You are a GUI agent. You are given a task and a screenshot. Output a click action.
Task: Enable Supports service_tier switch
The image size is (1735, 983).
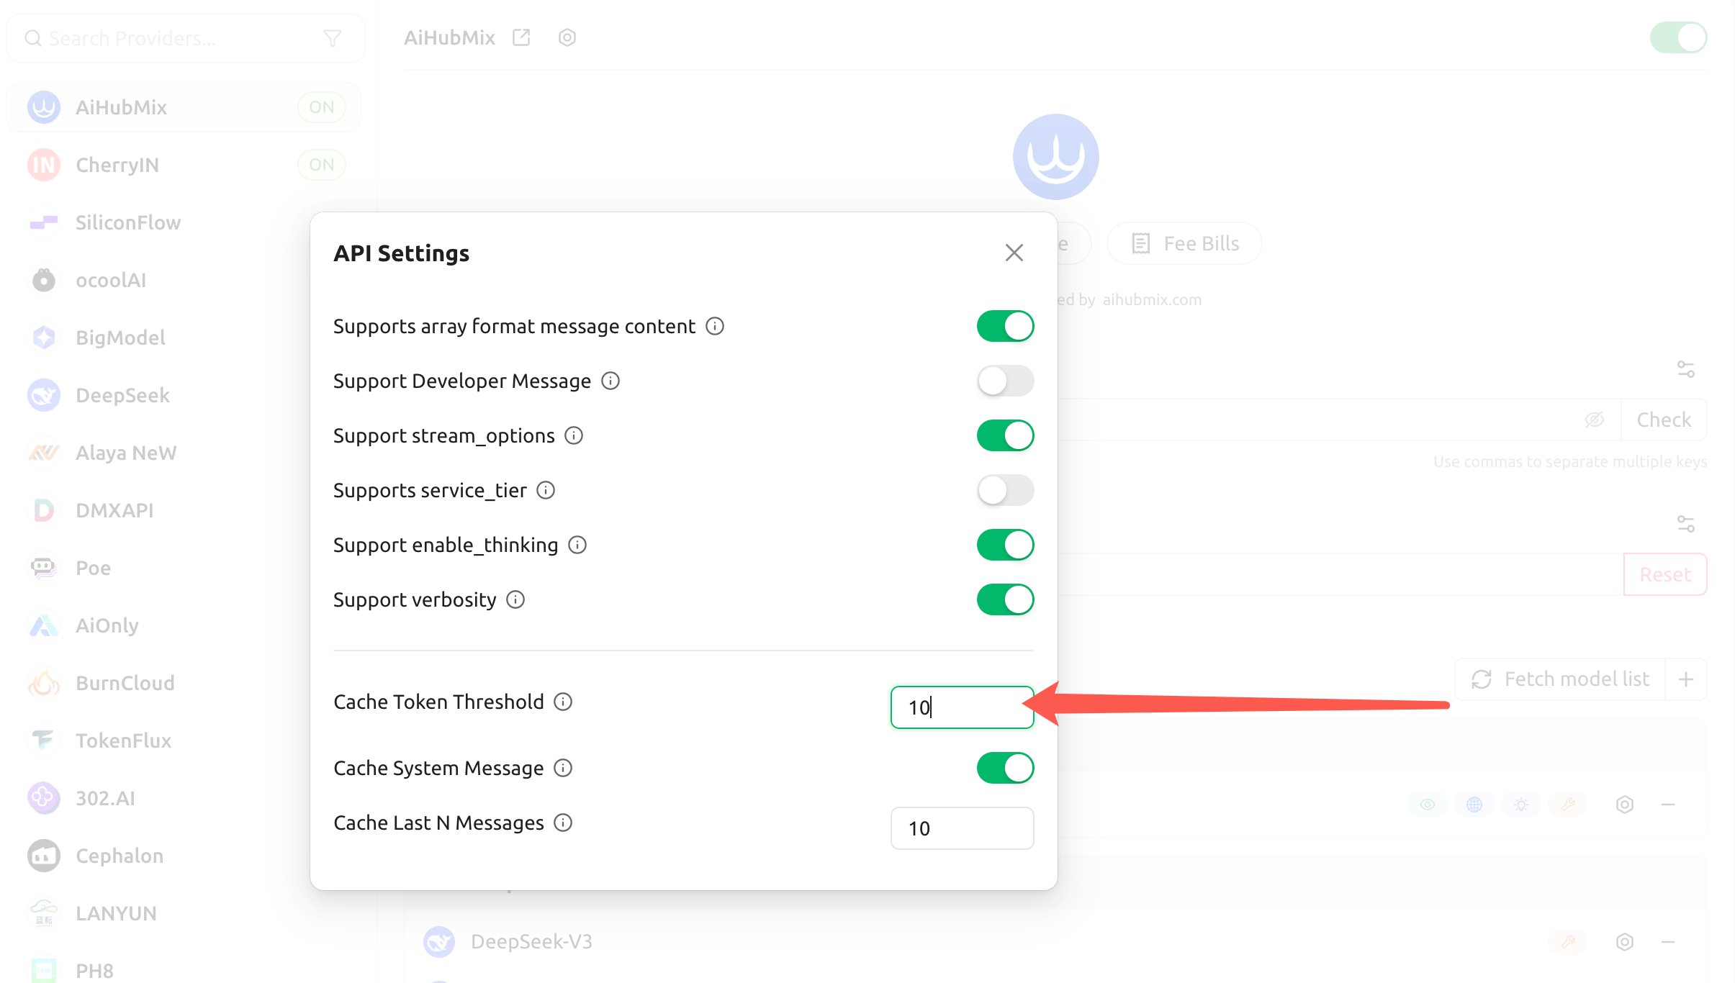point(1005,490)
